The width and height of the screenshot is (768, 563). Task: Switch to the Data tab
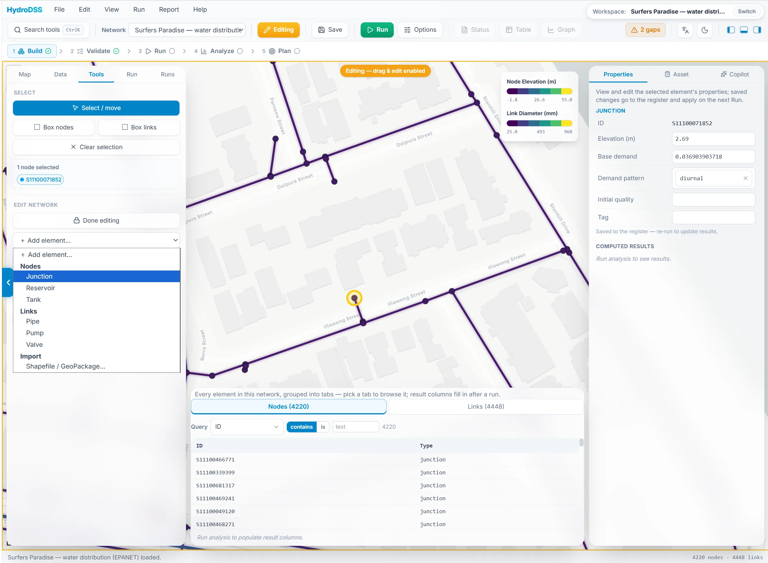point(60,74)
